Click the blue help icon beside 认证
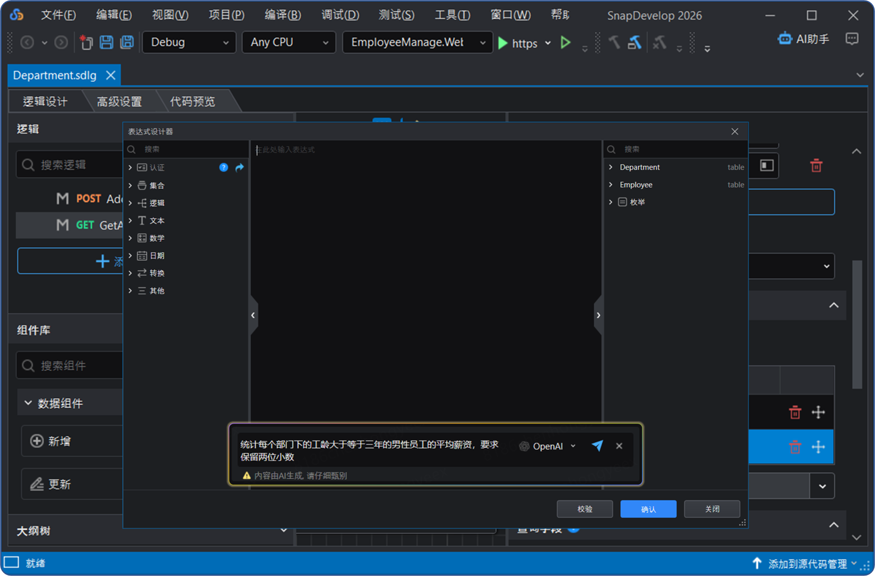The image size is (875, 576). tap(224, 167)
